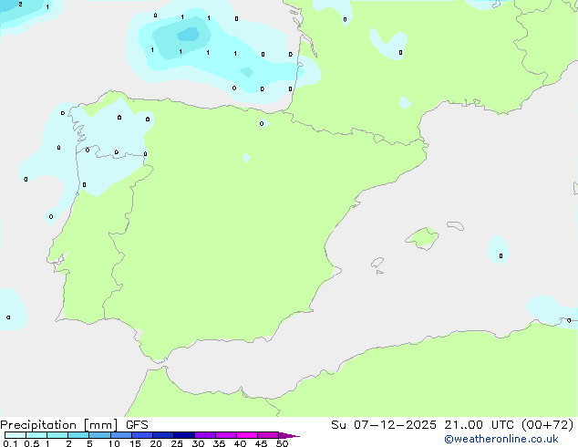Click the '2' precipitation value on the map
The image size is (578, 447).
[x=20, y=4]
